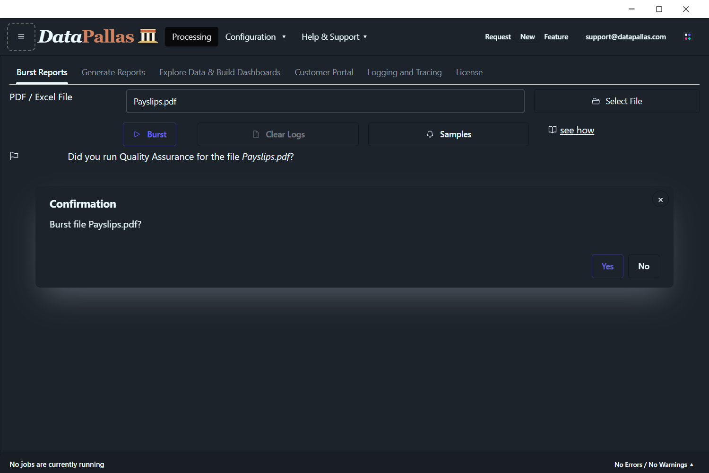Click the Quality Assurance question text
Image resolution: width=709 pixels, height=473 pixels.
181,157
